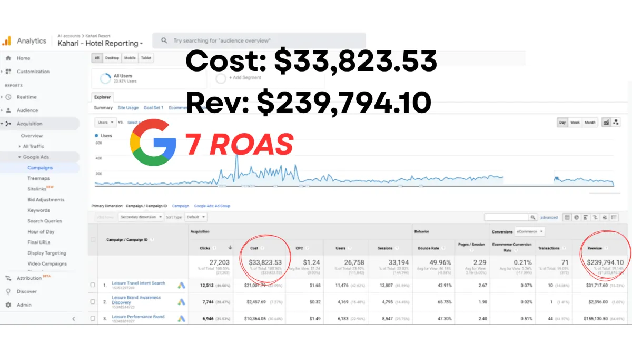Click the Audience person icon
Screen dimensions: 632x355
click(8, 110)
